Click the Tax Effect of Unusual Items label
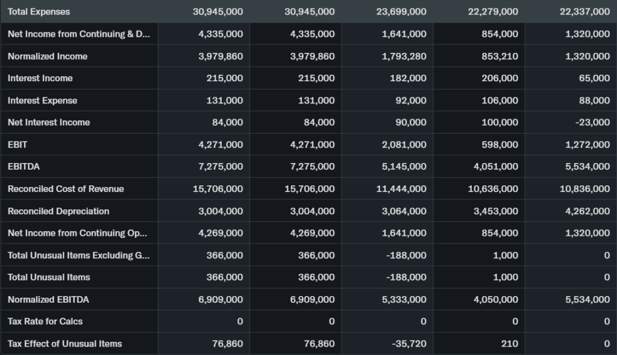 (x=64, y=344)
